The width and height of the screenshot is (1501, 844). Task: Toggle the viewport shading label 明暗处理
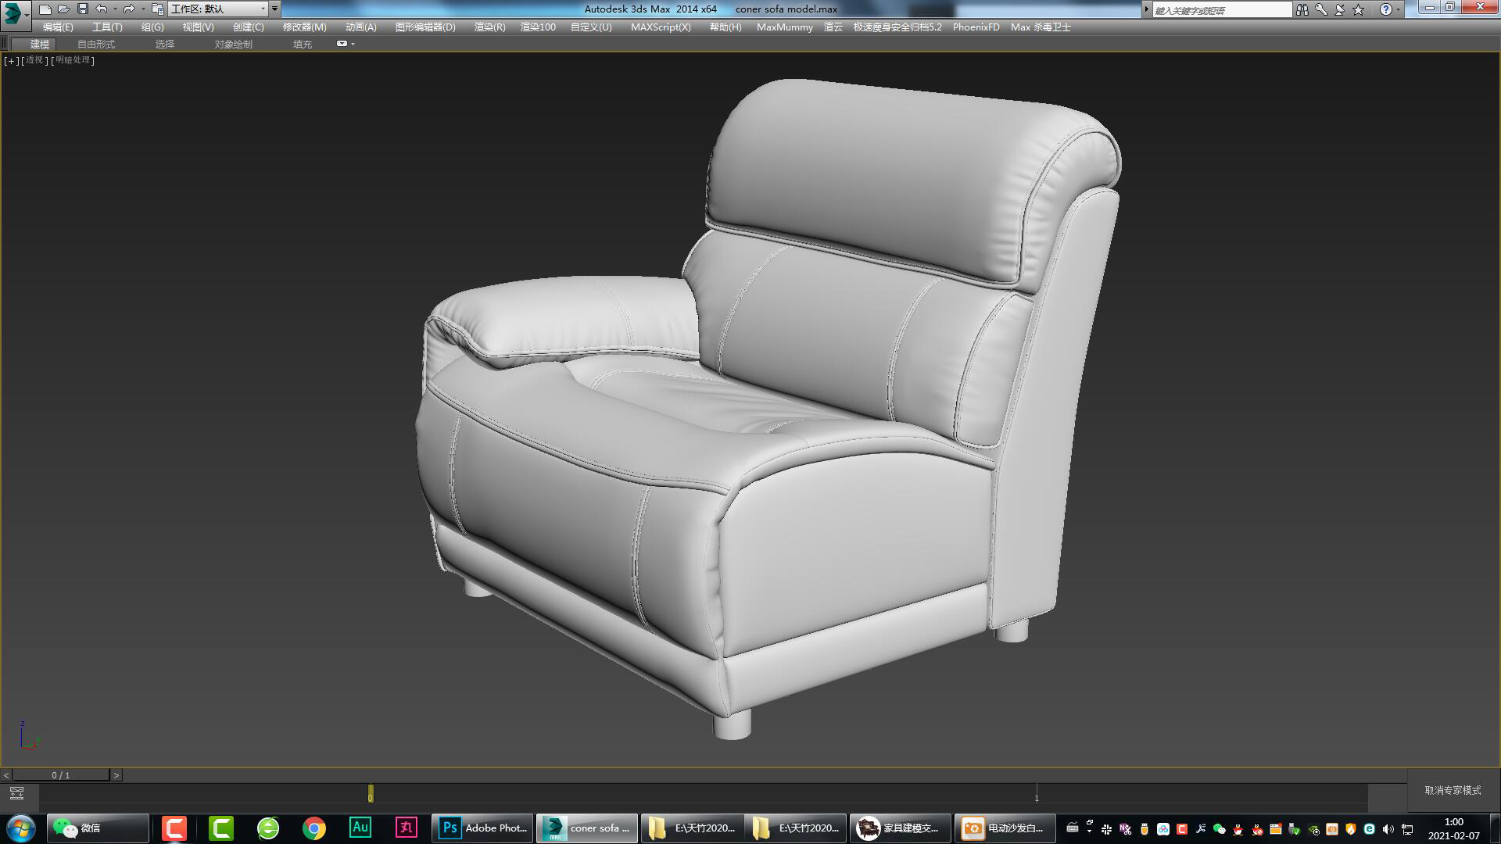[73, 60]
